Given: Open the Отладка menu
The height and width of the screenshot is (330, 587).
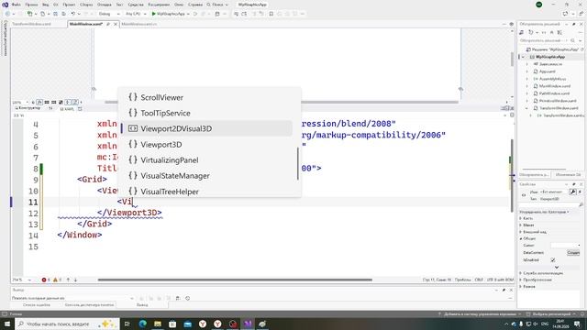Looking at the screenshot, I should (x=104, y=5).
